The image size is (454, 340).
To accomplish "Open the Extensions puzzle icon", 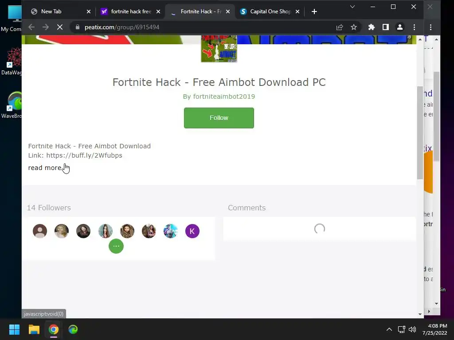I will [371, 27].
